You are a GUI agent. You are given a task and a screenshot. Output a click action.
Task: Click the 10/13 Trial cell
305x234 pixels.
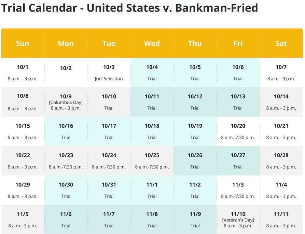(x=238, y=102)
